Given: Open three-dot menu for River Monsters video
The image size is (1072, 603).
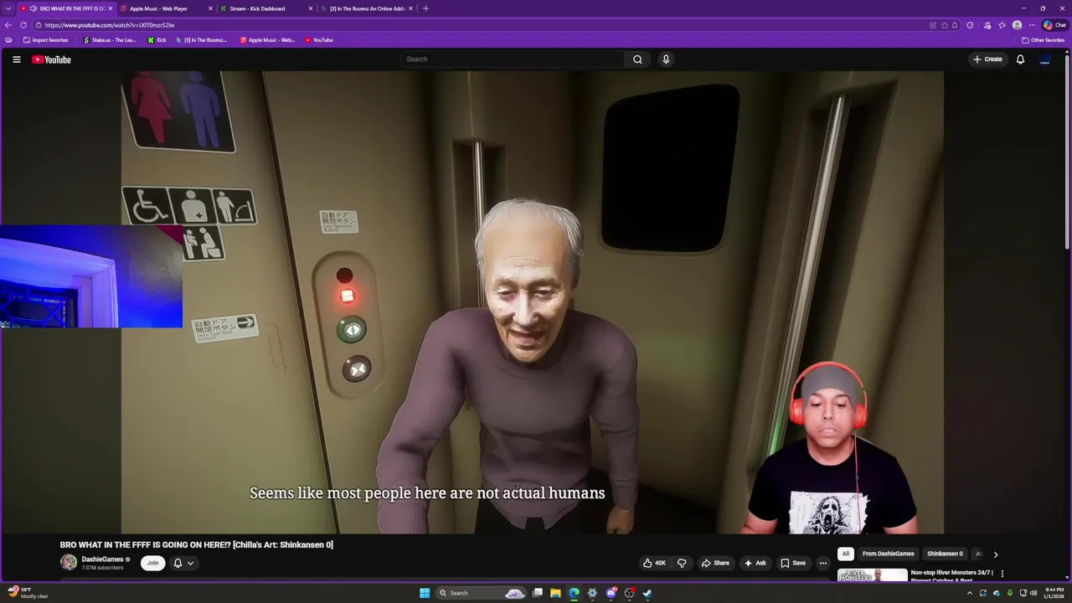Looking at the screenshot, I should point(1002,574).
